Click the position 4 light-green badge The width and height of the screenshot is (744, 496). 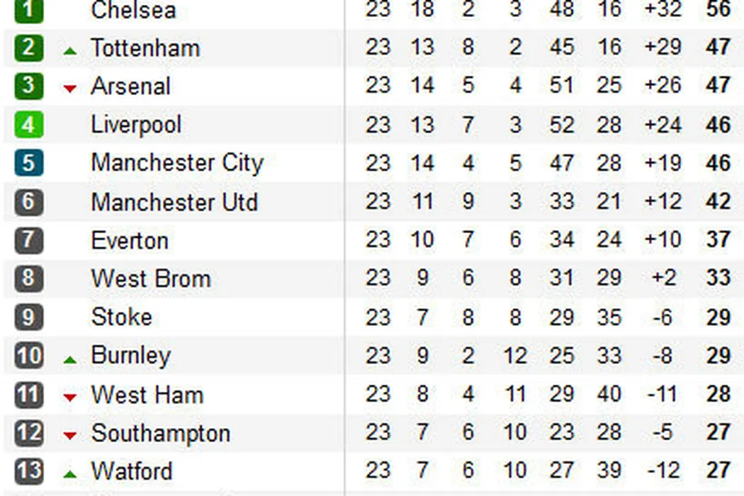coord(28,125)
